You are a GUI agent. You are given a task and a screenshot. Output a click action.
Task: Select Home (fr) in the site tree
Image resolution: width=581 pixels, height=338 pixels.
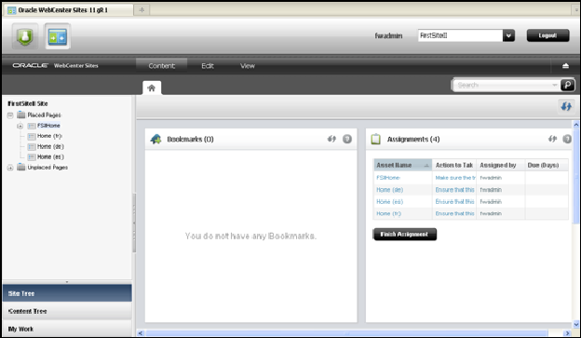pyautogui.click(x=49, y=136)
